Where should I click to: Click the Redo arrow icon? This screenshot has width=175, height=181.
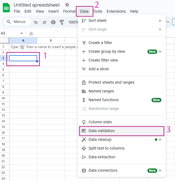pos(44,22)
